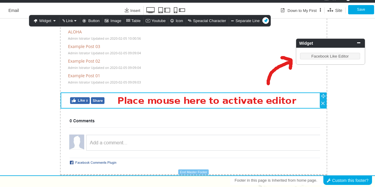This screenshot has width=375, height=187.
Task: Open the three-dot page options menu
Action: (x=320, y=10)
